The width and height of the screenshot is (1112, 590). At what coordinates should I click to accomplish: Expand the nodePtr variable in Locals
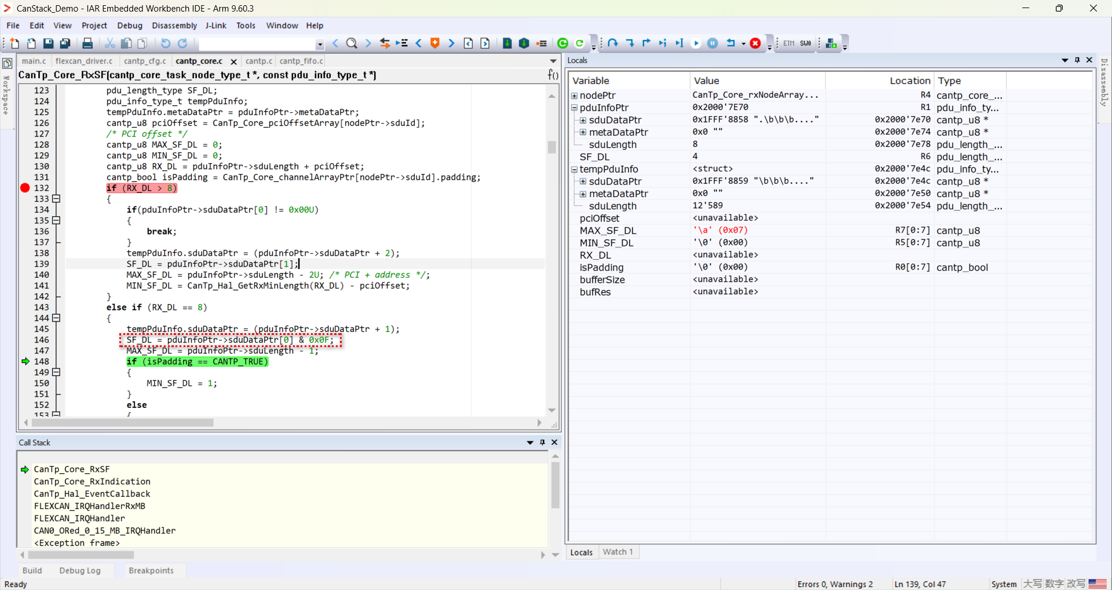click(x=575, y=95)
